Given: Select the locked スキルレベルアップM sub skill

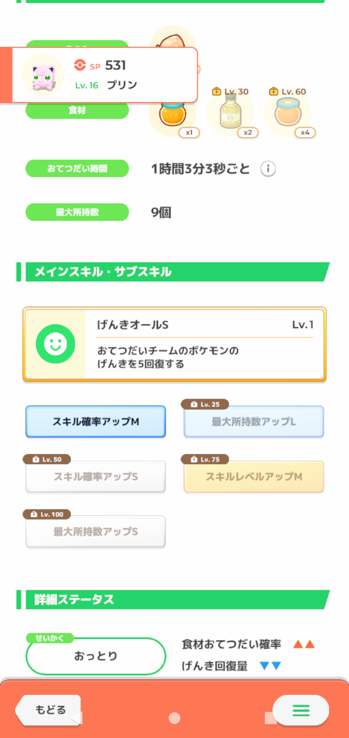Looking at the screenshot, I should point(254,477).
